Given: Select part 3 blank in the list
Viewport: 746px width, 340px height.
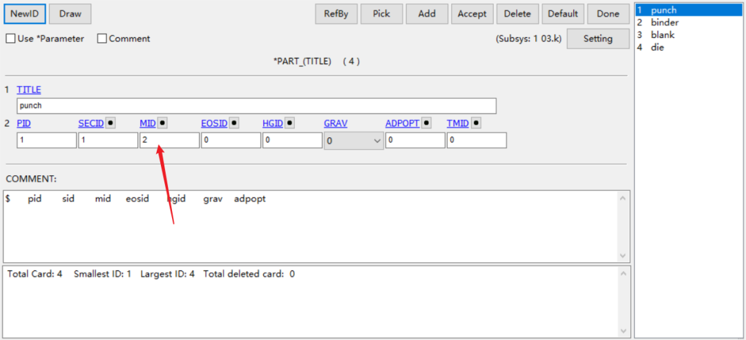Looking at the screenshot, I should click(689, 34).
